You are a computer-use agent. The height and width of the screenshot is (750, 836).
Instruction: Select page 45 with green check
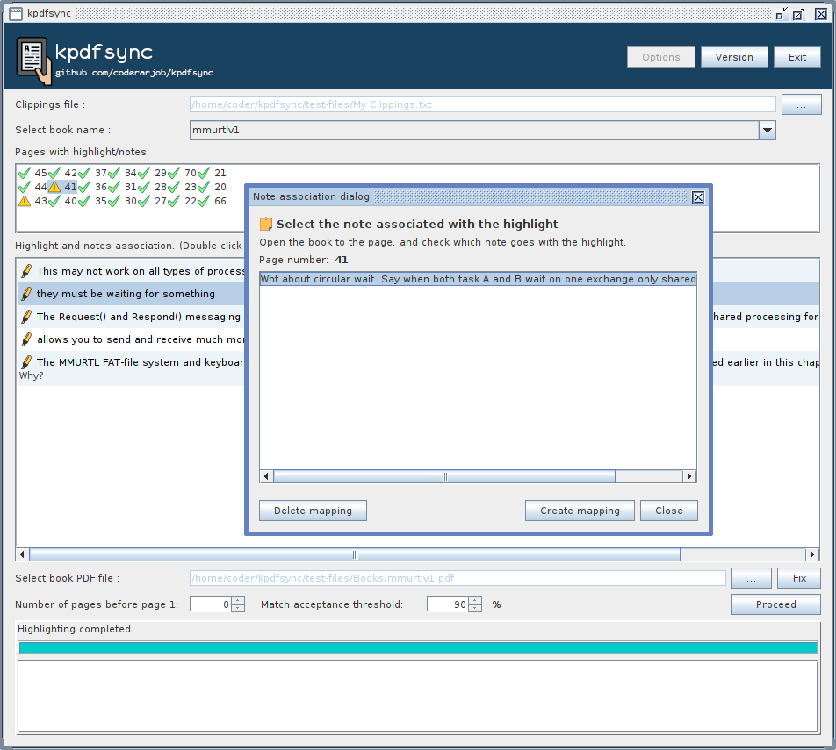(32, 173)
